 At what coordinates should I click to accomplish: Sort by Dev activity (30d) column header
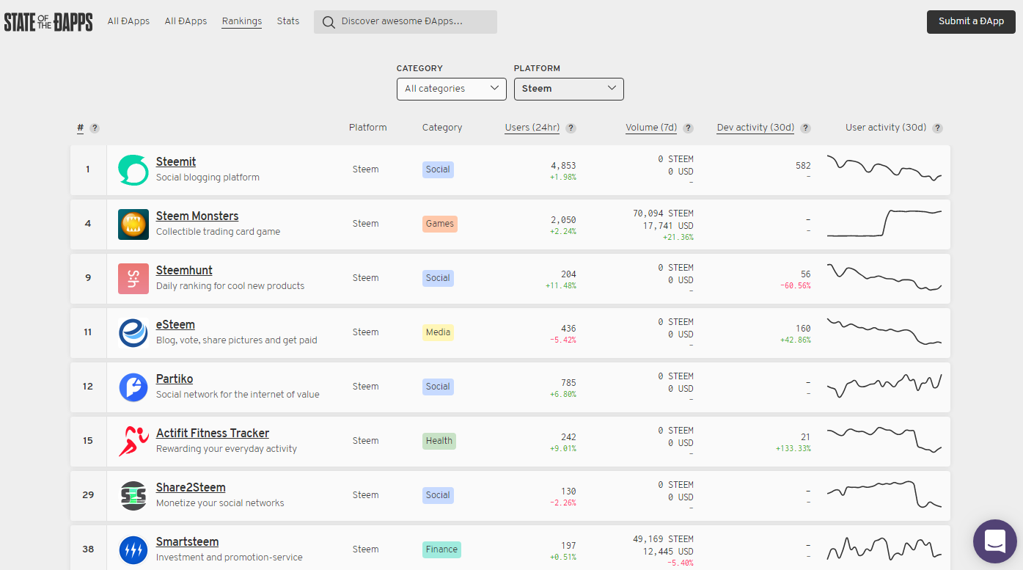(x=755, y=128)
